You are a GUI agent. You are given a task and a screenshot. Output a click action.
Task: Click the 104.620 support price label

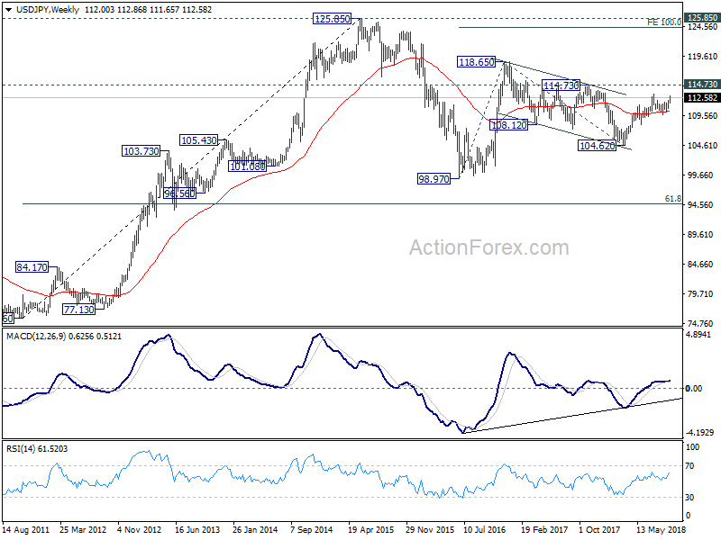597,146
